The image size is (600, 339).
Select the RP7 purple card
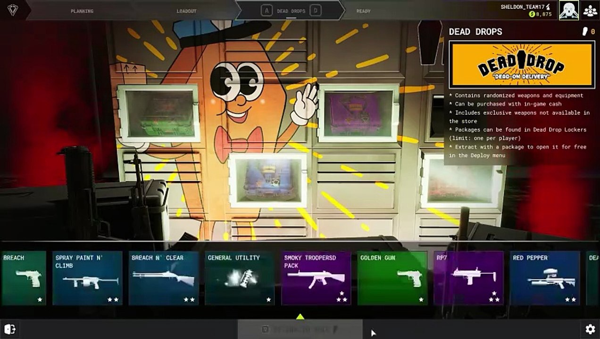[x=468, y=278]
